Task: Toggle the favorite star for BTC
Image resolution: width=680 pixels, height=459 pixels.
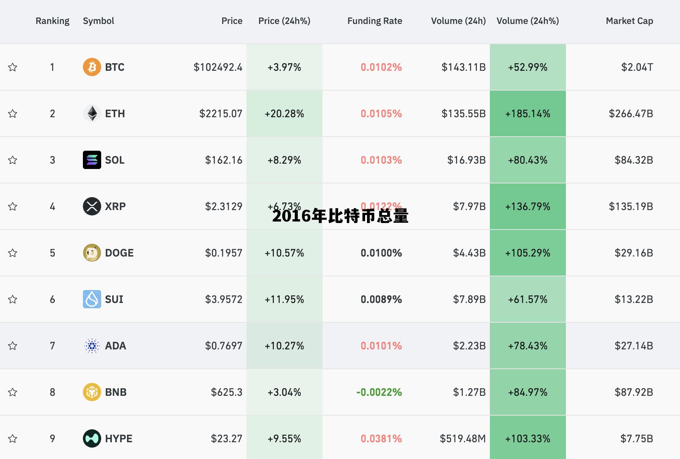Action: (13, 67)
